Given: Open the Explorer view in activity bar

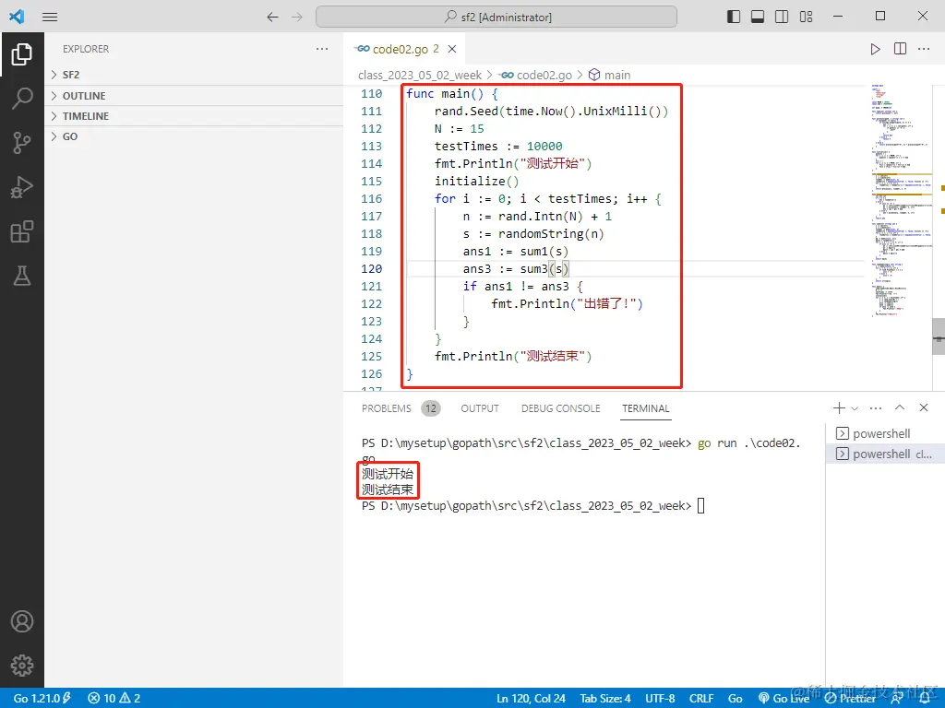Looking at the screenshot, I should (22, 54).
